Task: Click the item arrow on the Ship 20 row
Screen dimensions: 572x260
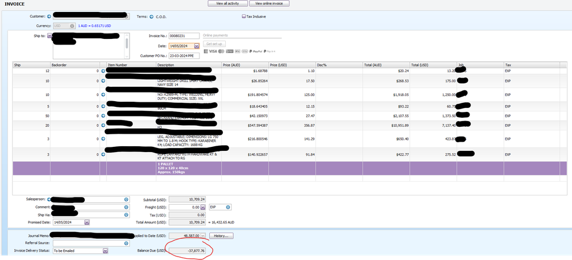Action: [x=103, y=125]
